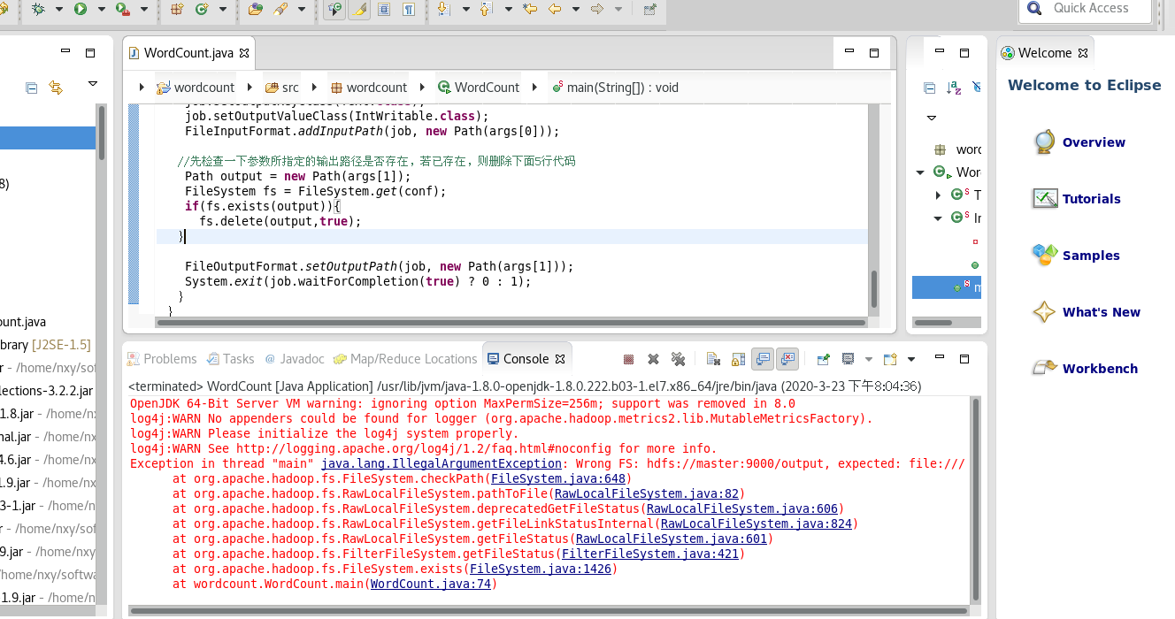Open the console selection dropdown arrow
The width and height of the screenshot is (1175, 619).
[x=868, y=358]
